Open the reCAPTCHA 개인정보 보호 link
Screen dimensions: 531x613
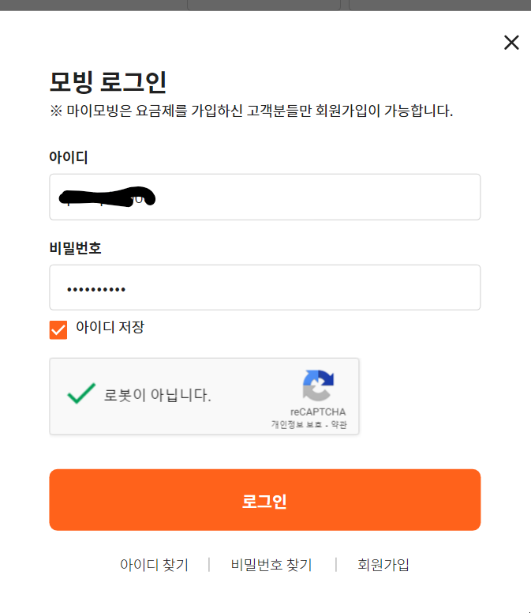pyautogui.click(x=297, y=424)
